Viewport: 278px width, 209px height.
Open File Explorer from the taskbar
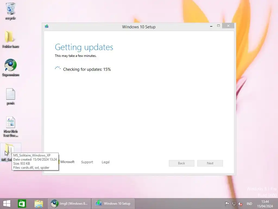point(39,204)
